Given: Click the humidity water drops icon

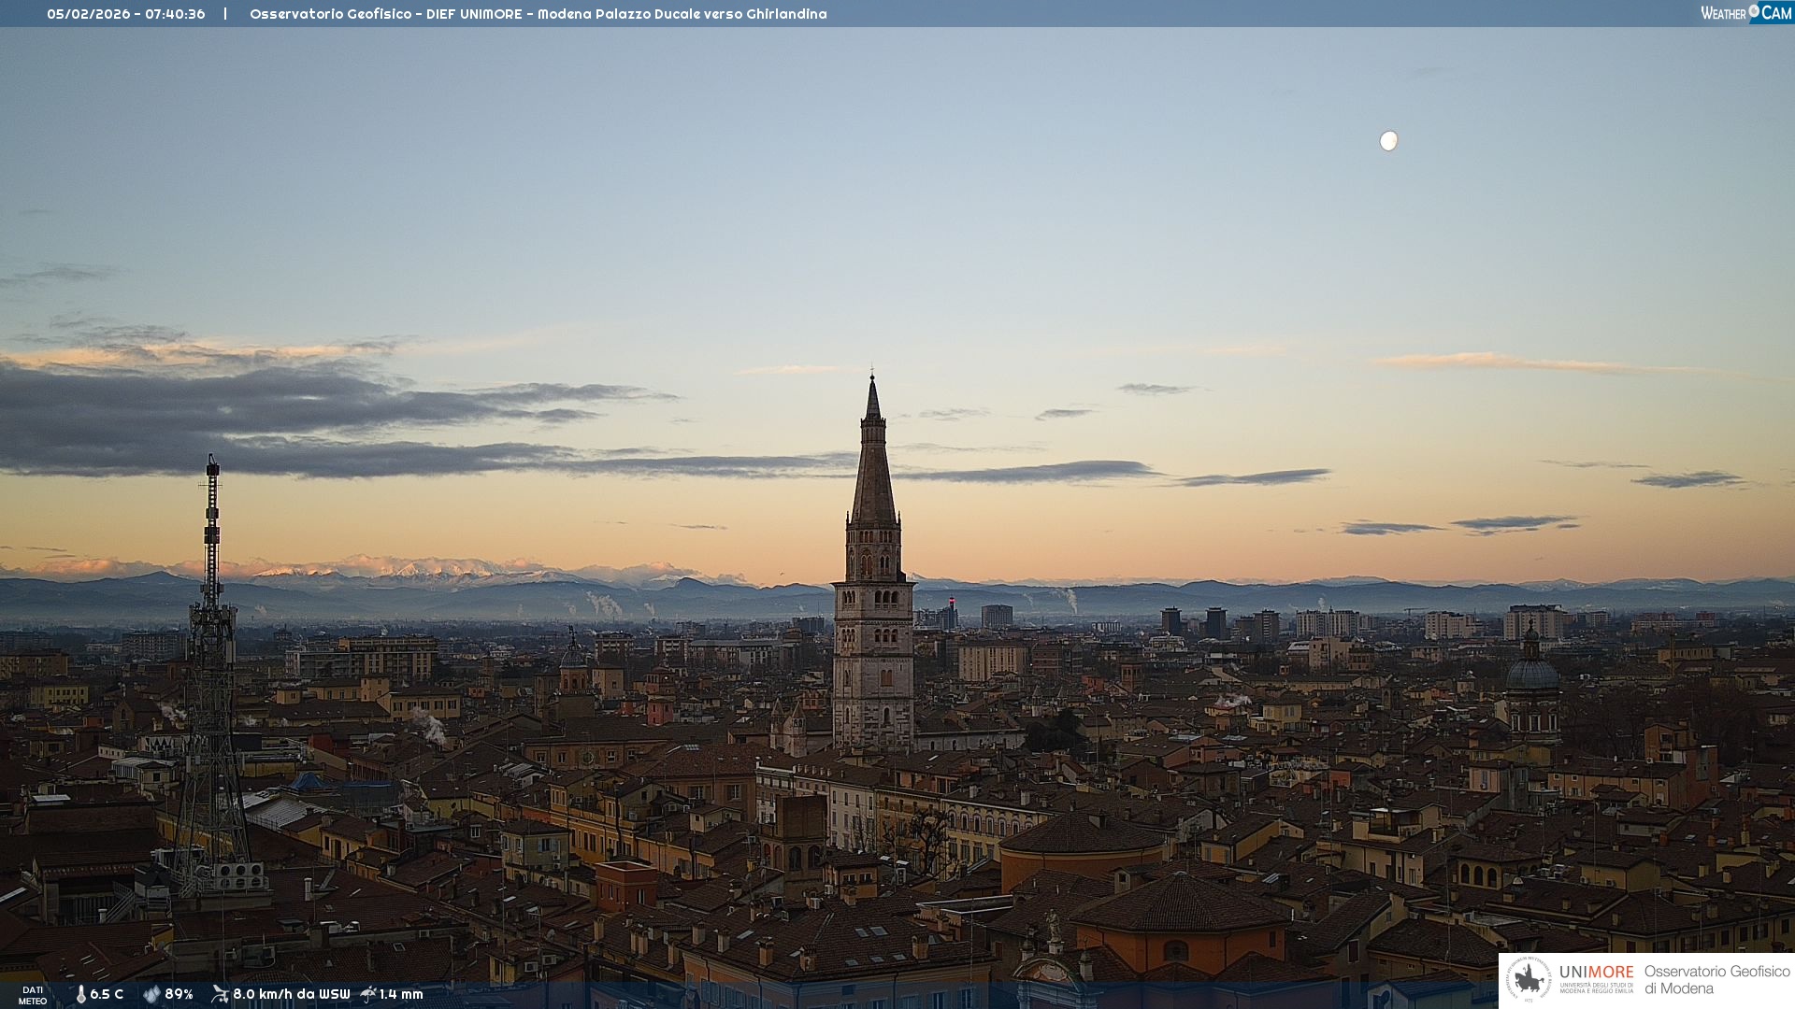Looking at the screenshot, I should 151,994.
